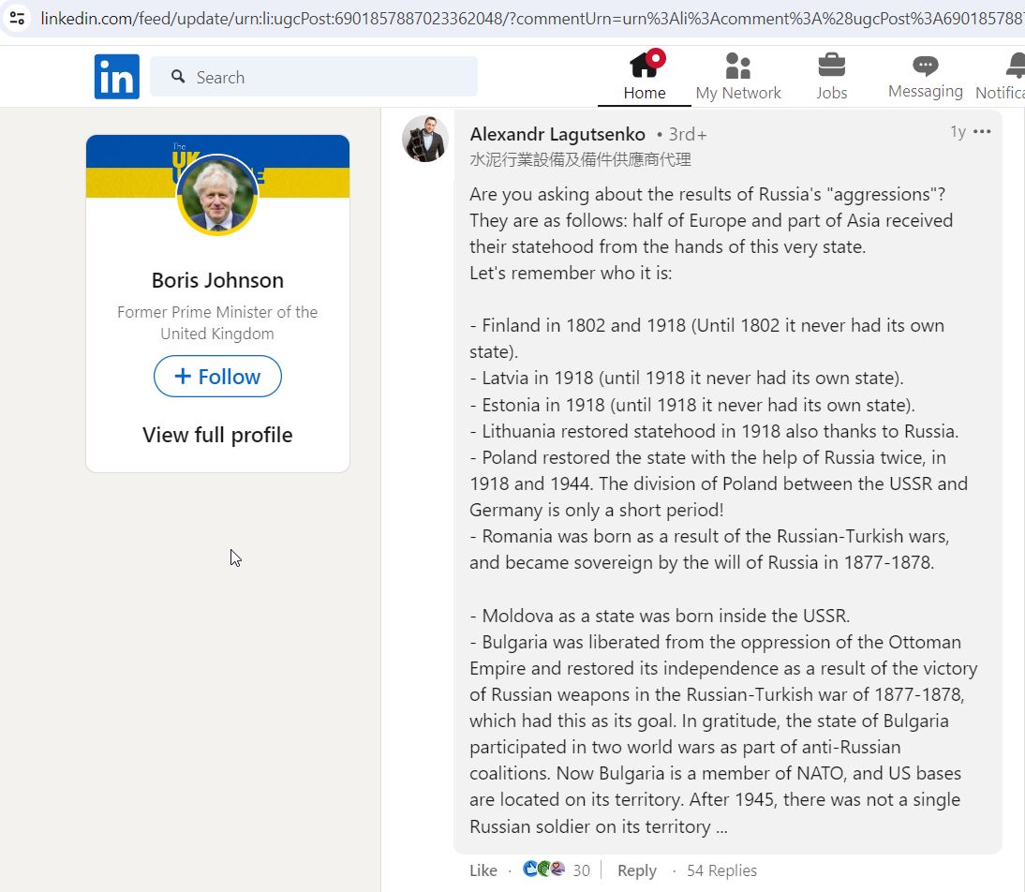Go to the Home tab
Viewport: 1025px width, 892px height.
point(645,76)
